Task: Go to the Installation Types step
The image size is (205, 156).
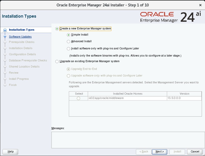Action: pos(21,30)
